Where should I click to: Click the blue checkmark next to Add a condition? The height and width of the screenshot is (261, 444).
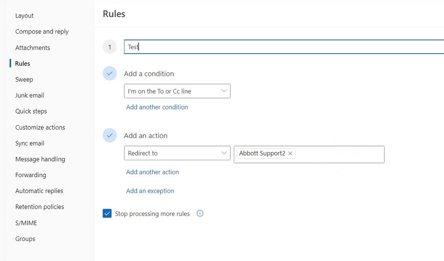pos(109,73)
